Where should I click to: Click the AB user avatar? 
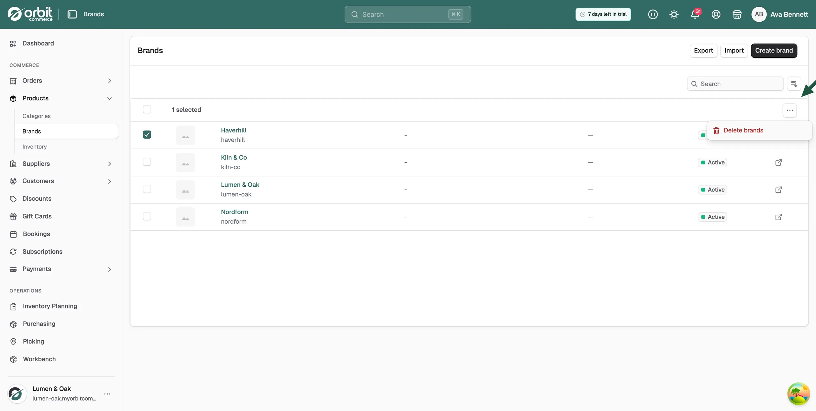coord(759,14)
